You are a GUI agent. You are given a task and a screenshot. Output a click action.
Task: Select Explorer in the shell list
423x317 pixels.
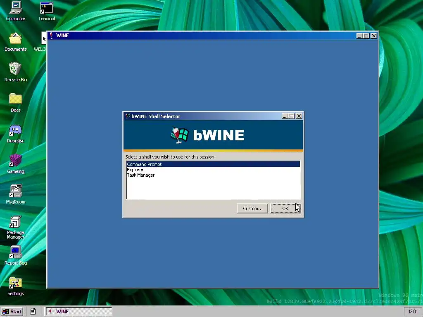(213, 170)
